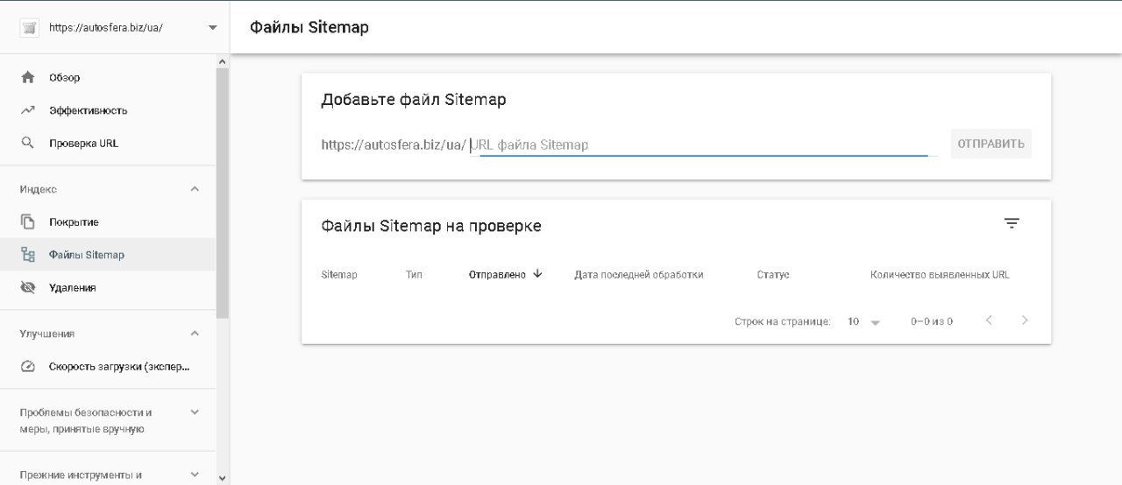Click the sidebar vertical scrollbar thumb

click(223, 192)
